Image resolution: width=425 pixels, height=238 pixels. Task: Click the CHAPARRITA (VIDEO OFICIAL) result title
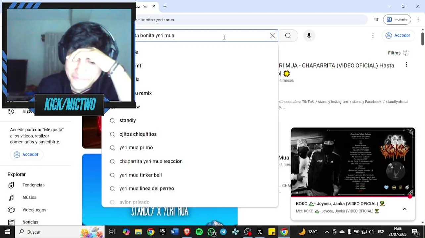click(x=337, y=69)
